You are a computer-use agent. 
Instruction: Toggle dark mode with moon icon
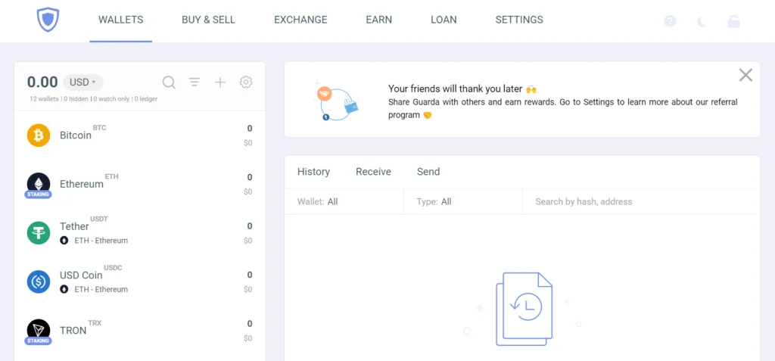pyautogui.click(x=702, y=21)
